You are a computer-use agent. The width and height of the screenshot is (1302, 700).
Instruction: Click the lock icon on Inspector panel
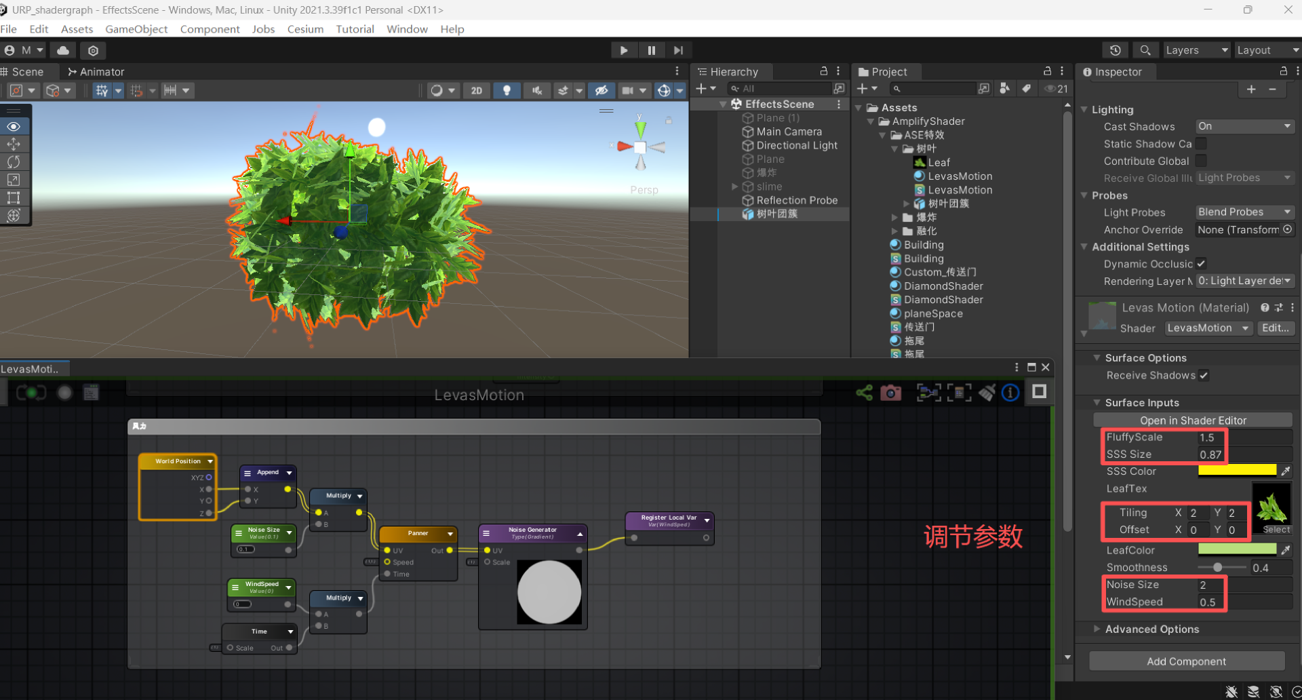[1283, 71]
